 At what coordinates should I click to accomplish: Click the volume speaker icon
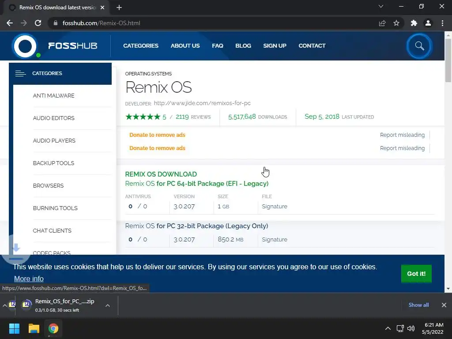click(x=411, y=328)
